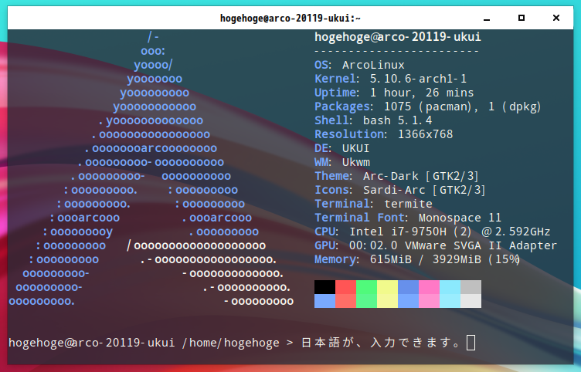Click the Theme line 'Arc-Dark [GTK2/3]'
581x372 pixels.
[x=396, y=176]
